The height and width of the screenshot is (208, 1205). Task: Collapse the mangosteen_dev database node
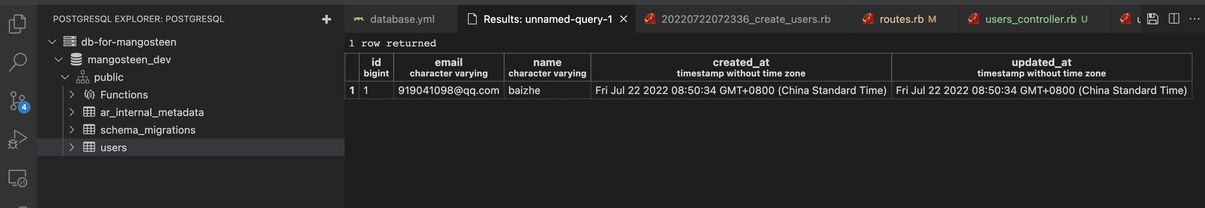click(59, 60)
